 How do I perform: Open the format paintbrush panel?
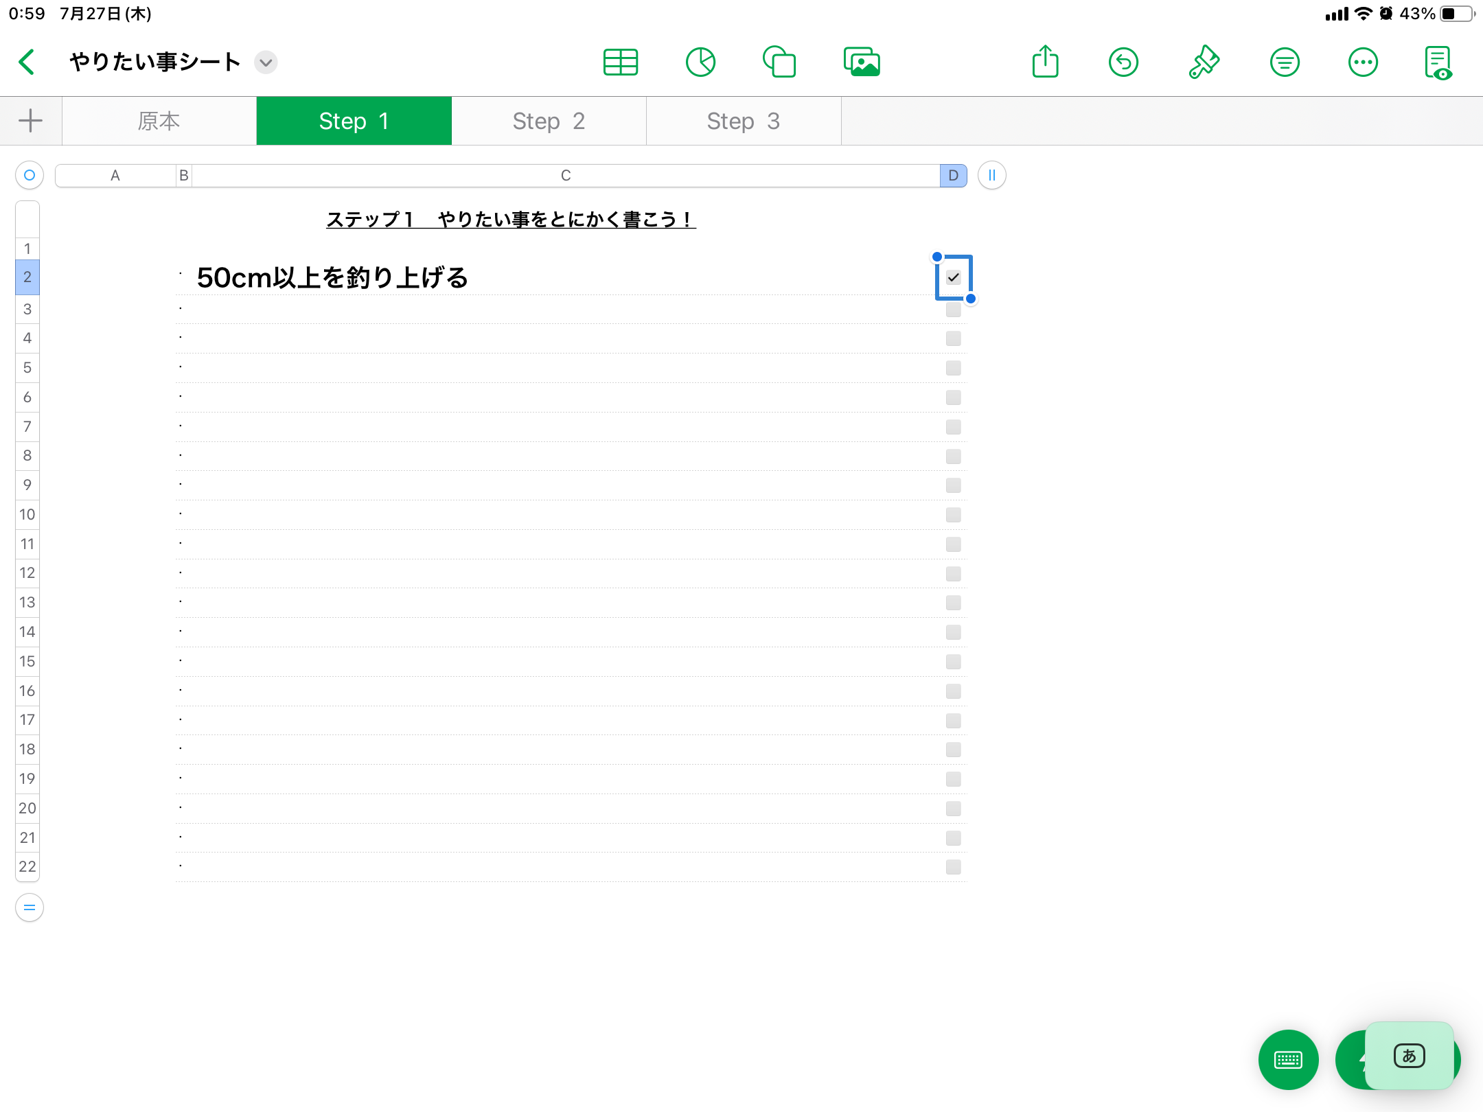click(1204, 62)
